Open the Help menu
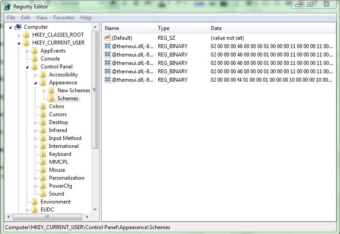The height and width of the screenshot is (234, 340). [86, 18]
